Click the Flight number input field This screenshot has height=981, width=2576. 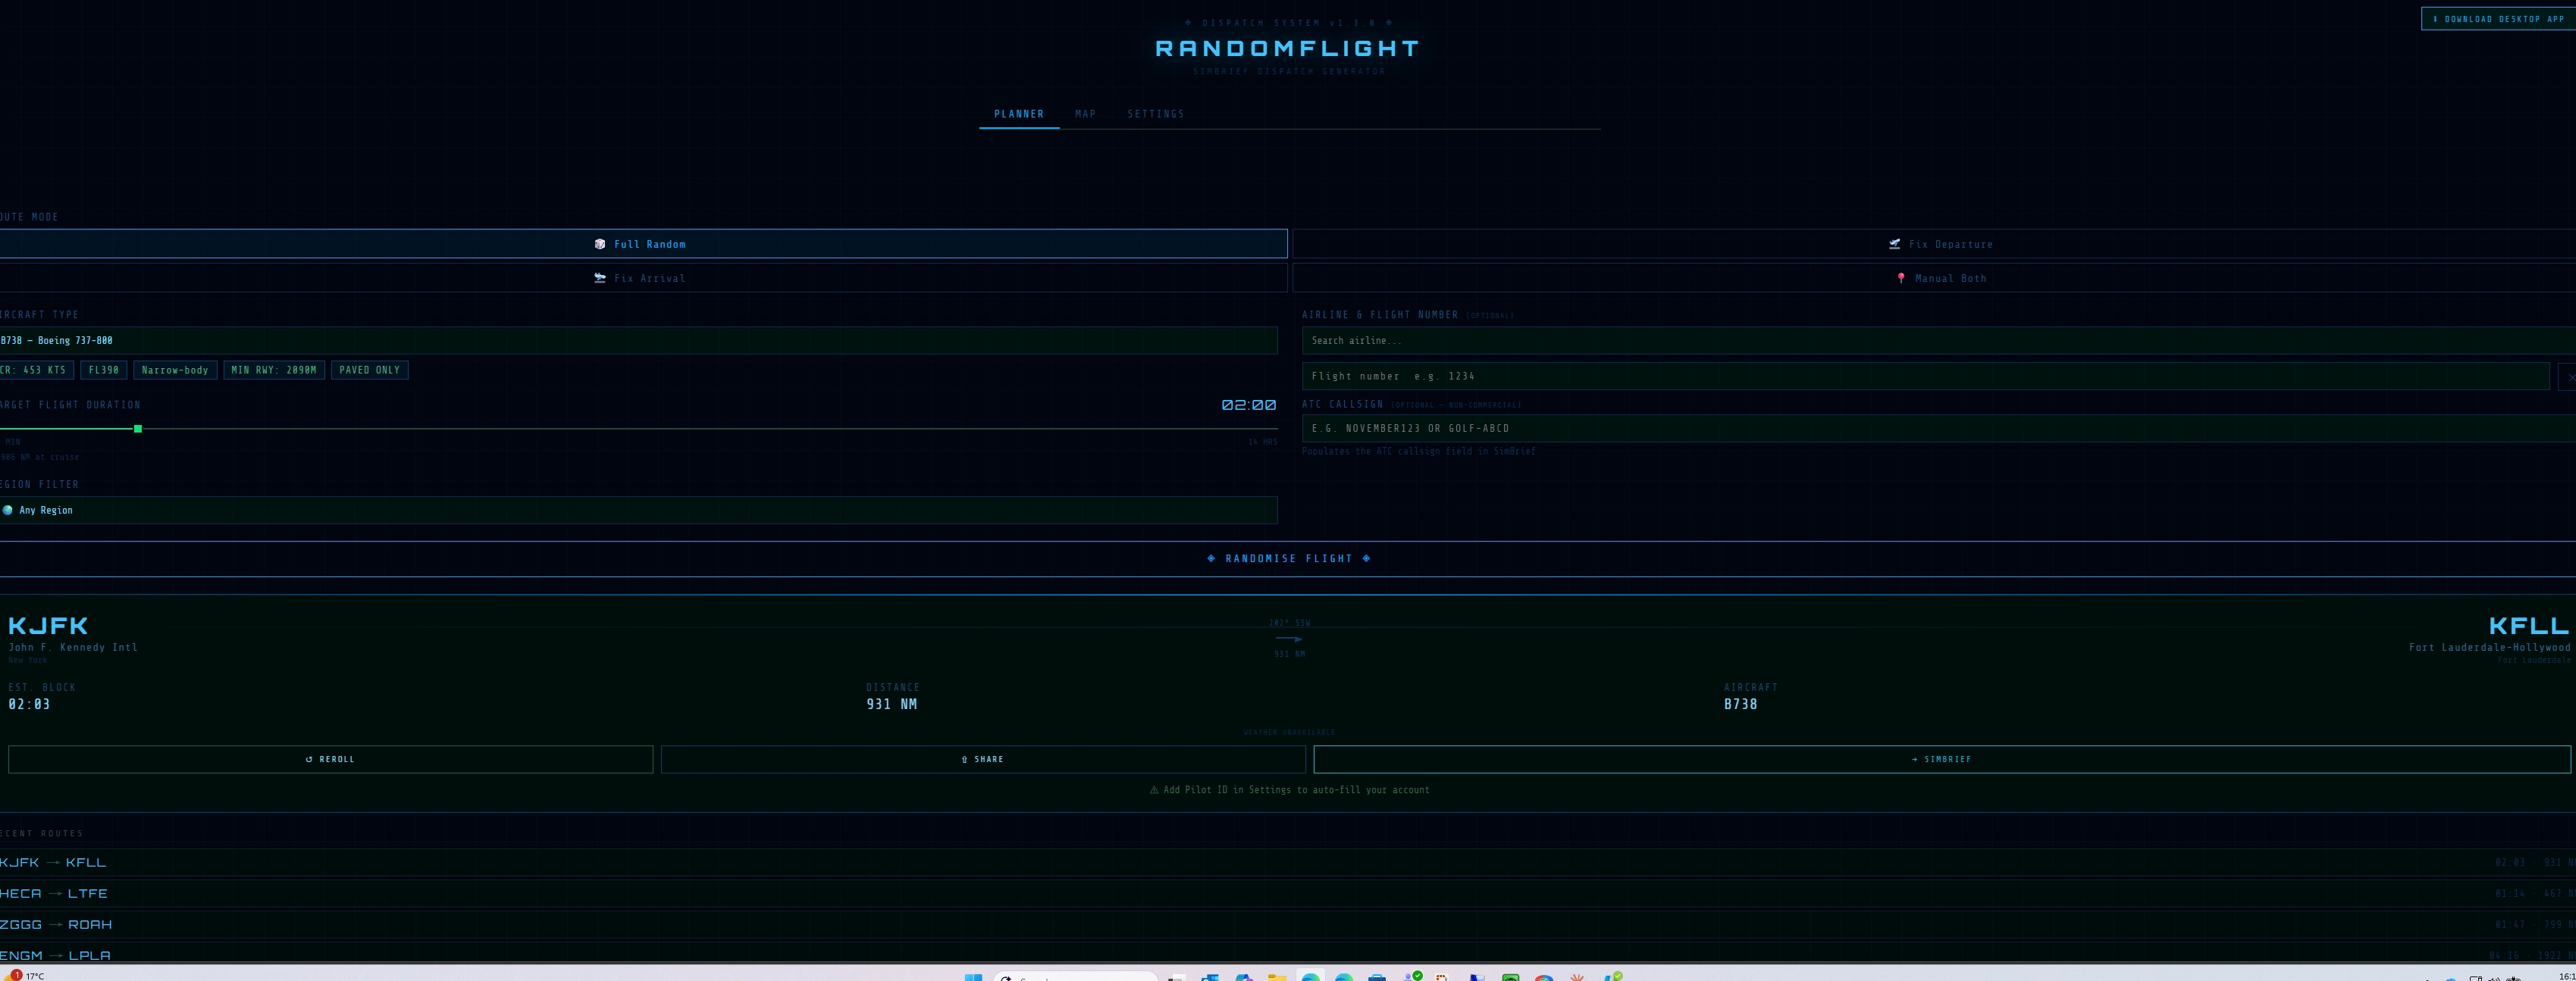(1925, 376)
